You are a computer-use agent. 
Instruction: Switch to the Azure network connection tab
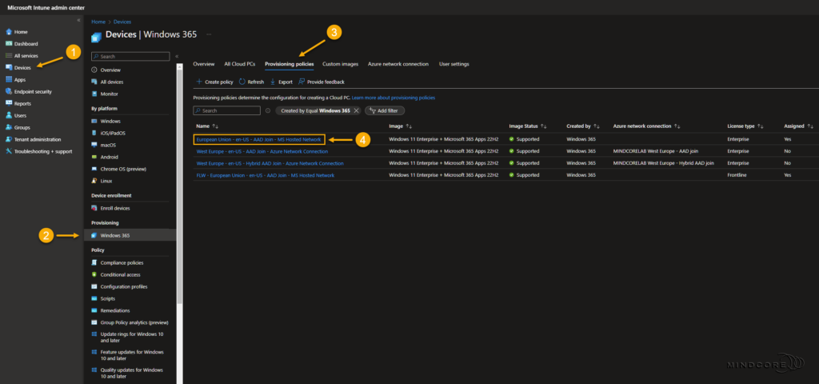coord(398,64)
